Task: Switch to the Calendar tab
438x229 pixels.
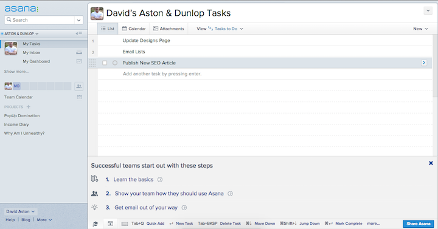Action: click(134, 29)
